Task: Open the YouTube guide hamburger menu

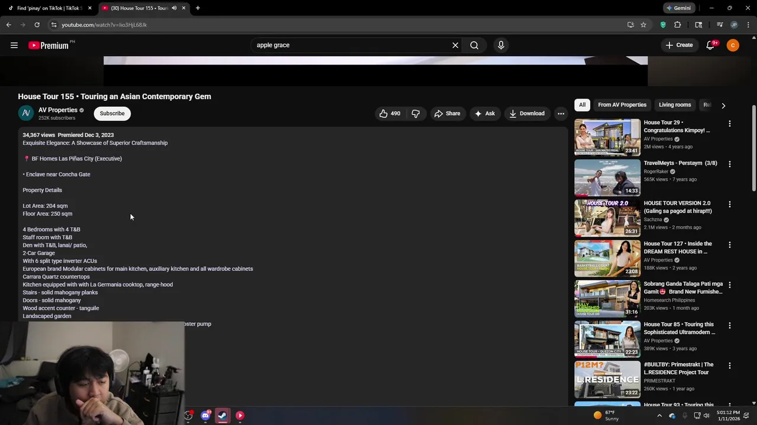Action: 14,45
